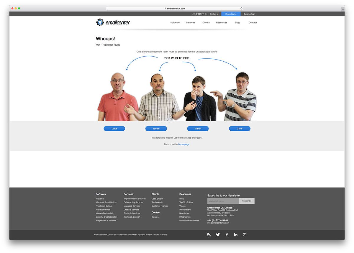354x253 pixels.
Task: Click the Request demo button
Action: click(x=231, y=14)
